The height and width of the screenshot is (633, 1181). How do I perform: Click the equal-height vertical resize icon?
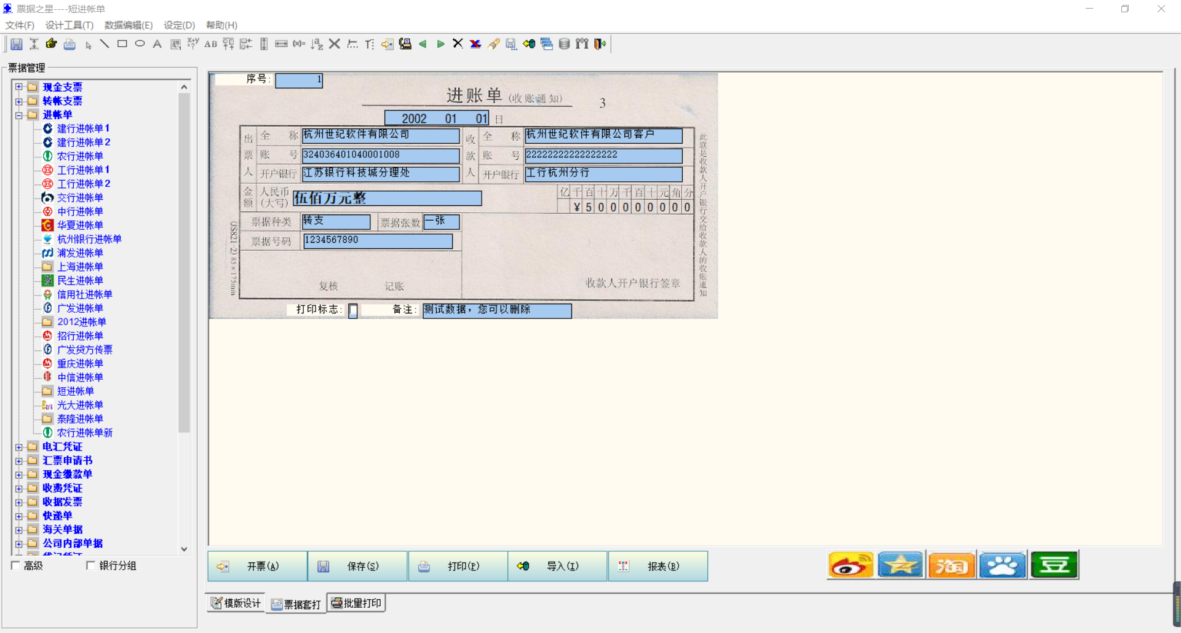coord(264,44)
